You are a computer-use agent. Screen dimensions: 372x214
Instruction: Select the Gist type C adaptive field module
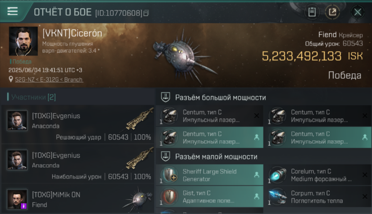(209, 197)
